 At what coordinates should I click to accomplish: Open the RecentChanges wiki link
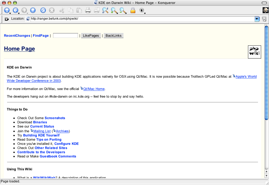click(x=17, y=36)
